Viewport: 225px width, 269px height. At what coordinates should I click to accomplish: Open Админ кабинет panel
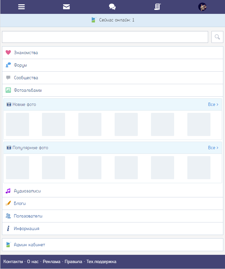(29, 245)
